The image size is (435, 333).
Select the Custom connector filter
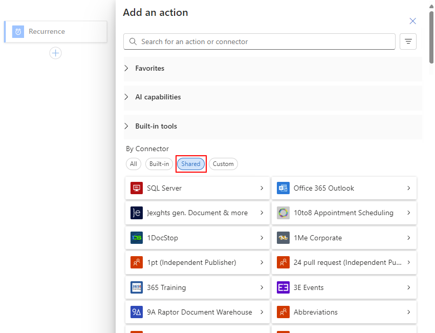tap(223, 164)
